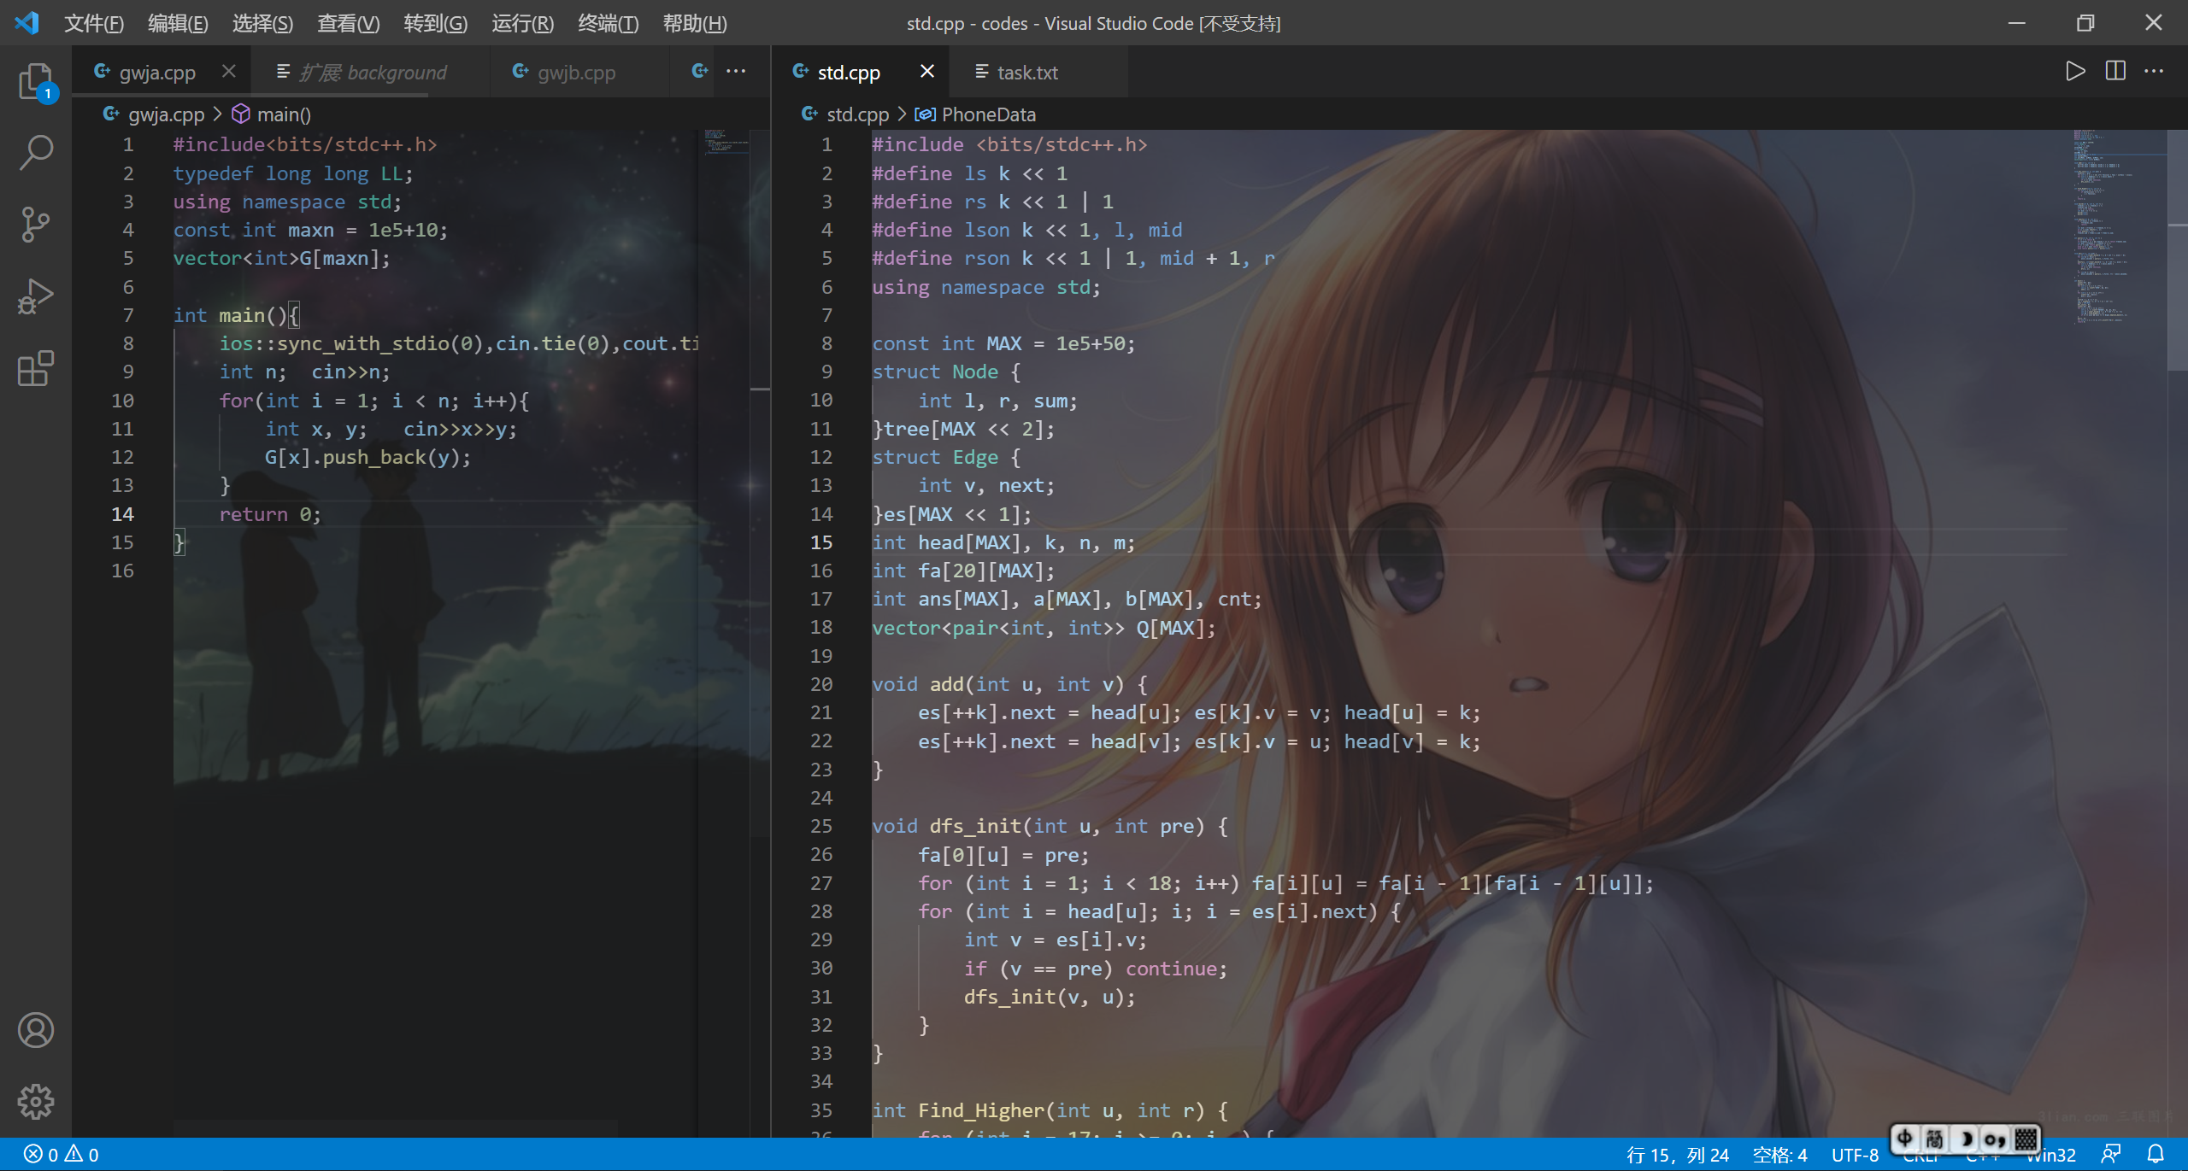Click 'int Find_Higher' line in std.cpp
The width and height of the screenshot is (2188, 1171).
click(1050, 1110)
